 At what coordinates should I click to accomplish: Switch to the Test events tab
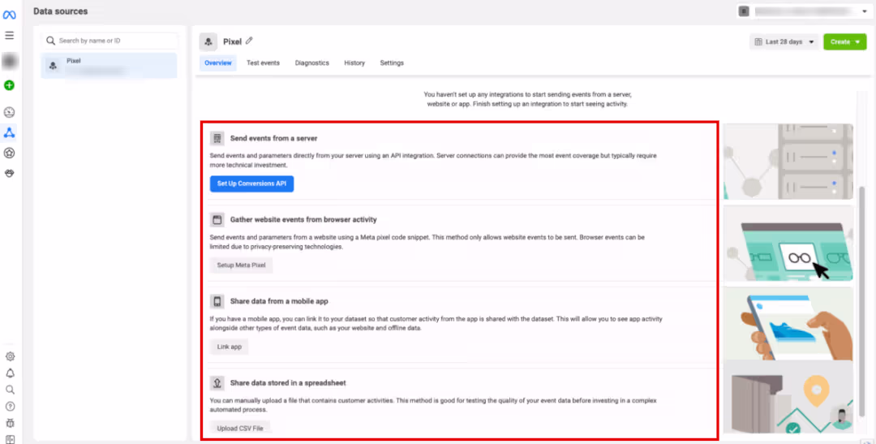pos(263,63)
